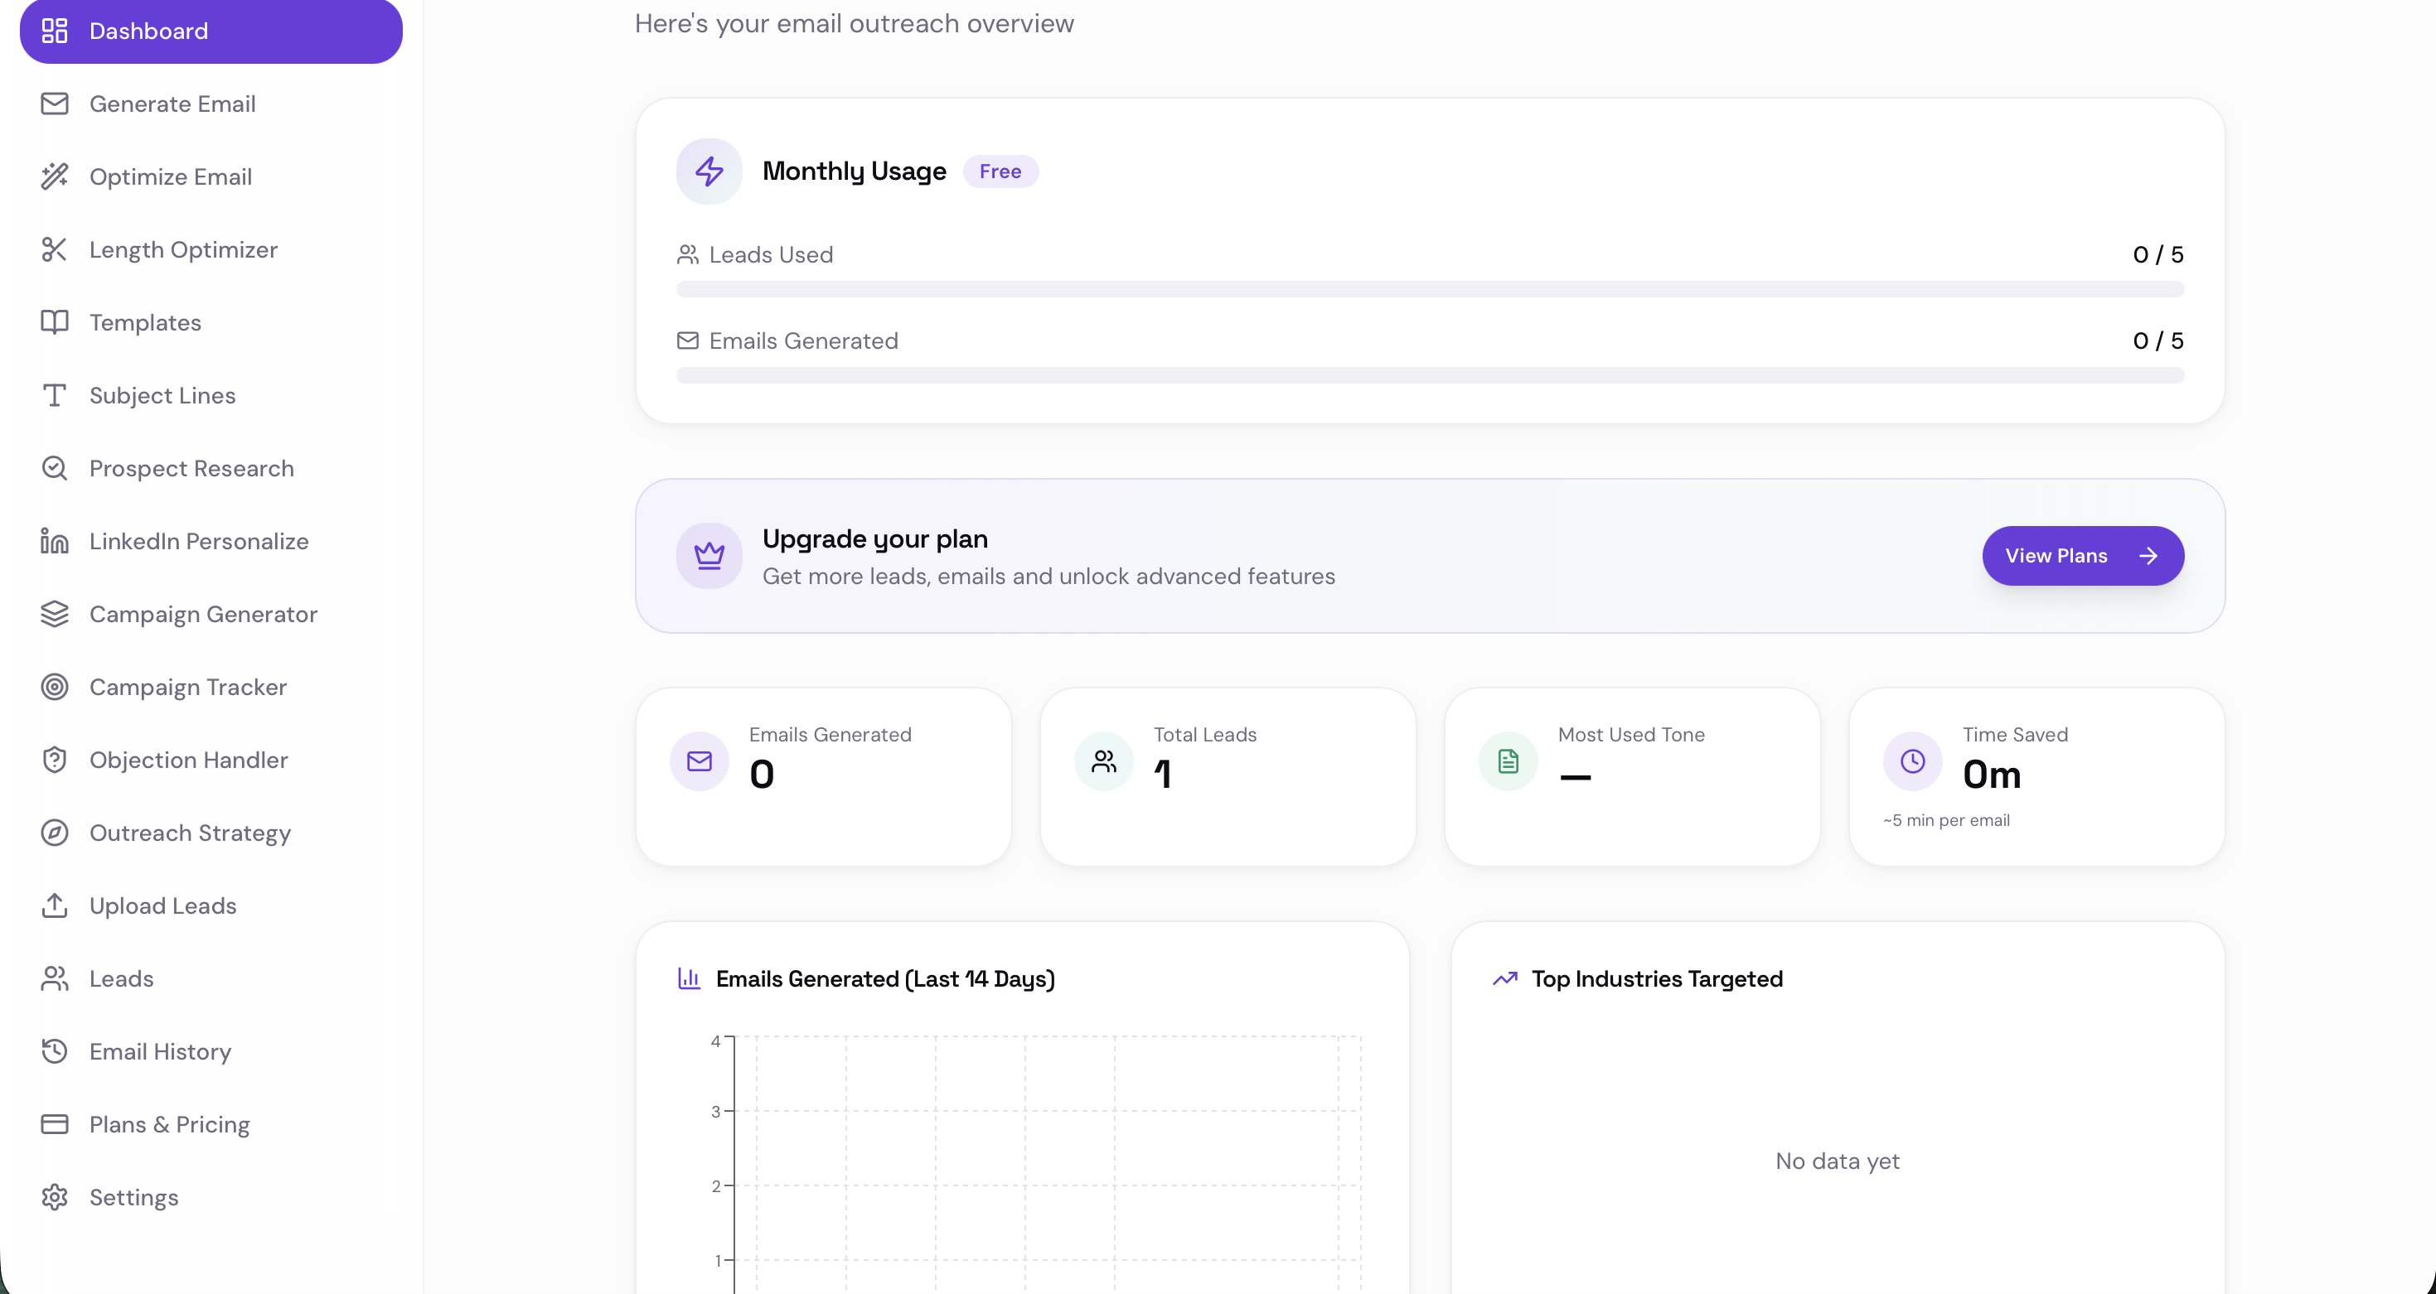
Task: Click the Total Leads stat card
Action: [1227, 775]
